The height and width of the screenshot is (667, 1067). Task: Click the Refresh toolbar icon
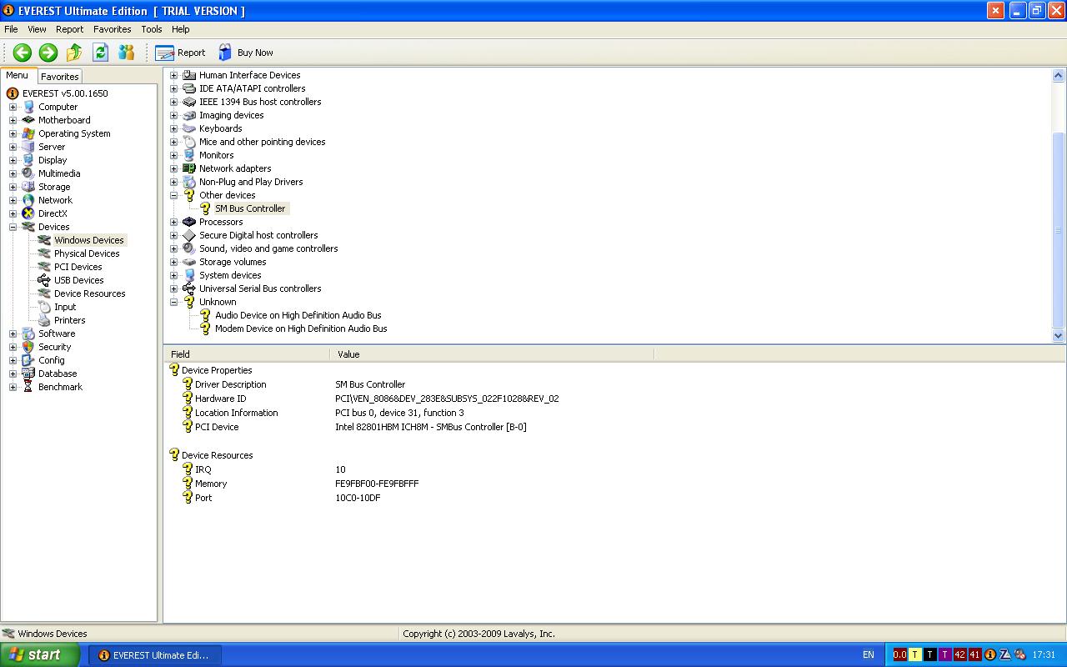(100, 53)
